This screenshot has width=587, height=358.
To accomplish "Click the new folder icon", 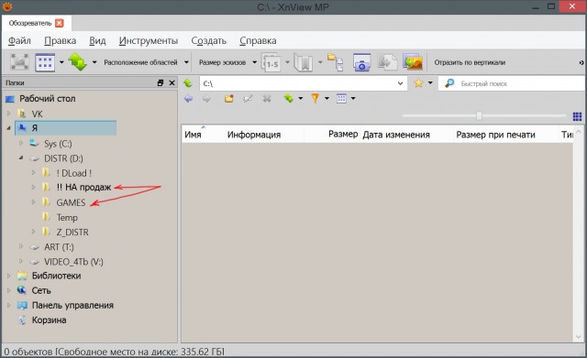I will point(228,98).
